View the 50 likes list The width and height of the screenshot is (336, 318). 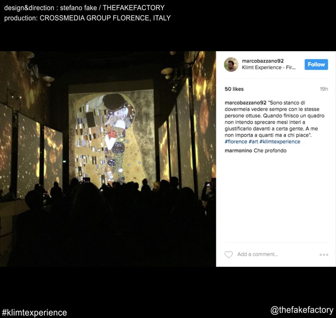click(234, 89)
